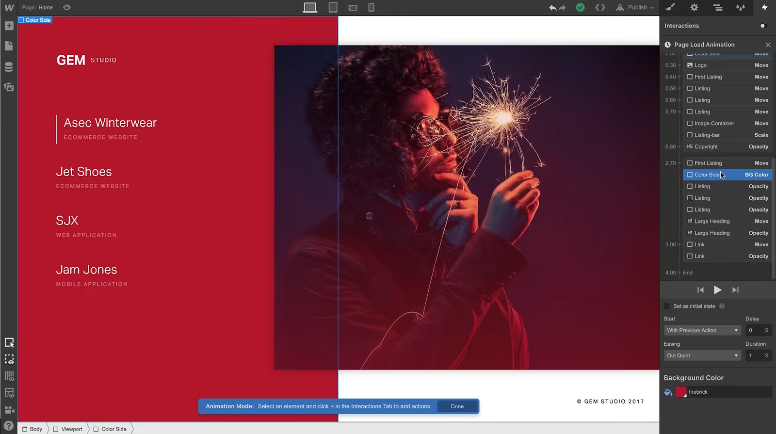Open the Add Elements panel
This screenshot has height=434, width=776.
9,26
